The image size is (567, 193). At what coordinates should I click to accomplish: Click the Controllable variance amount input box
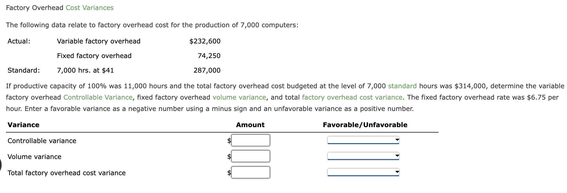(x=250, y=140)
